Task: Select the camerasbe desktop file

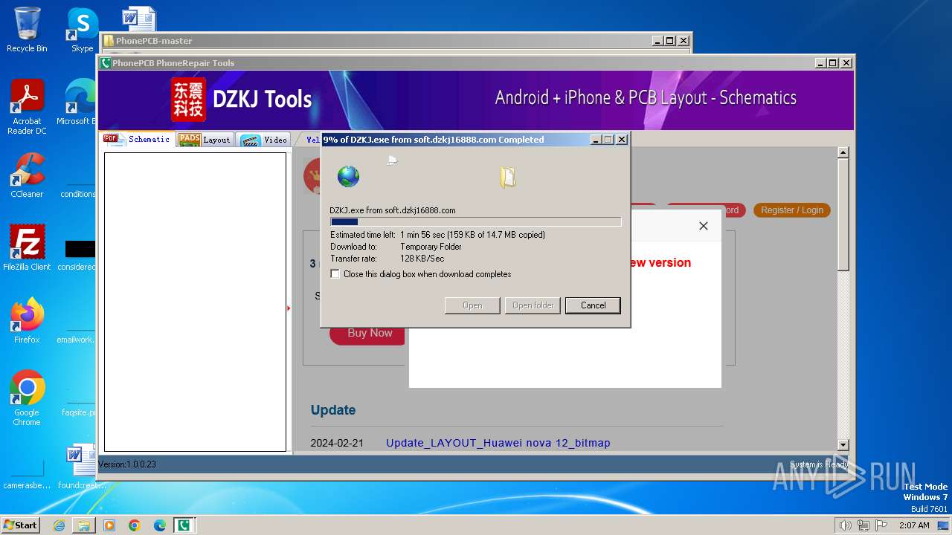Action: pos(27,474)
